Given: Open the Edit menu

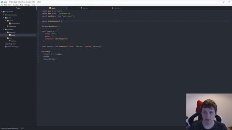Looking at the screenshot, I should [x=5, y=5].
